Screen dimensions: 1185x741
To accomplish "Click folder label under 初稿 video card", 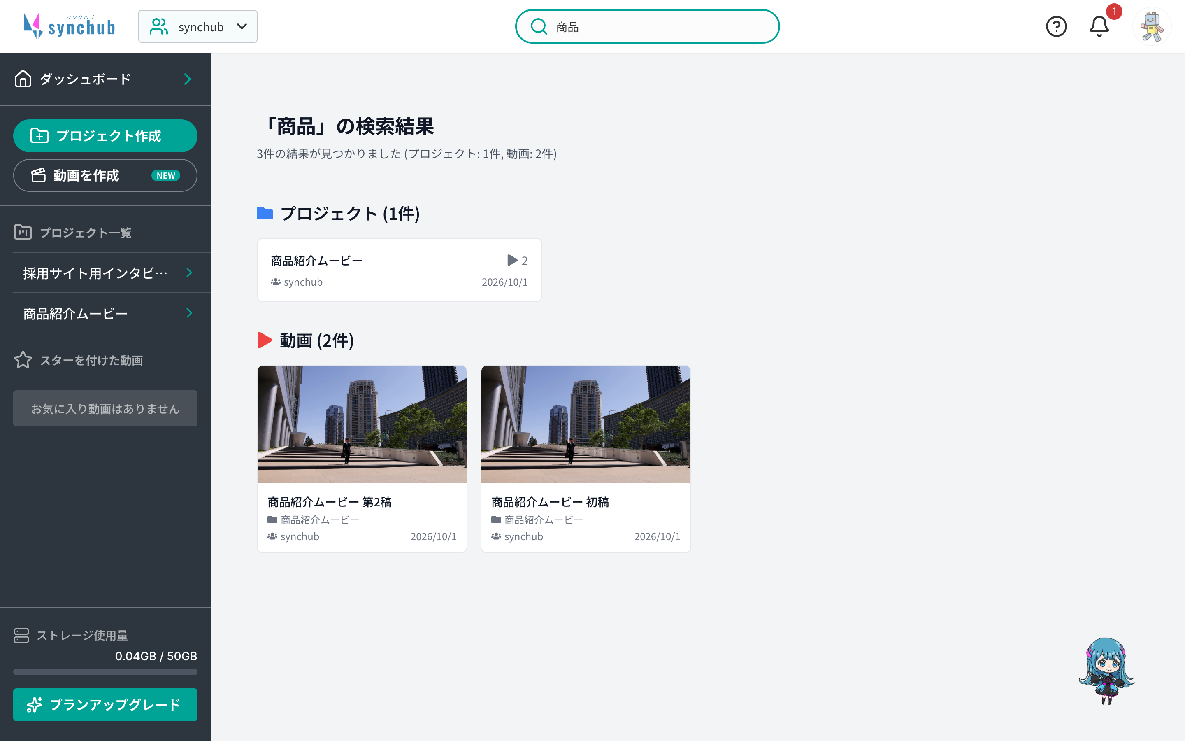I will coord(537,520).
